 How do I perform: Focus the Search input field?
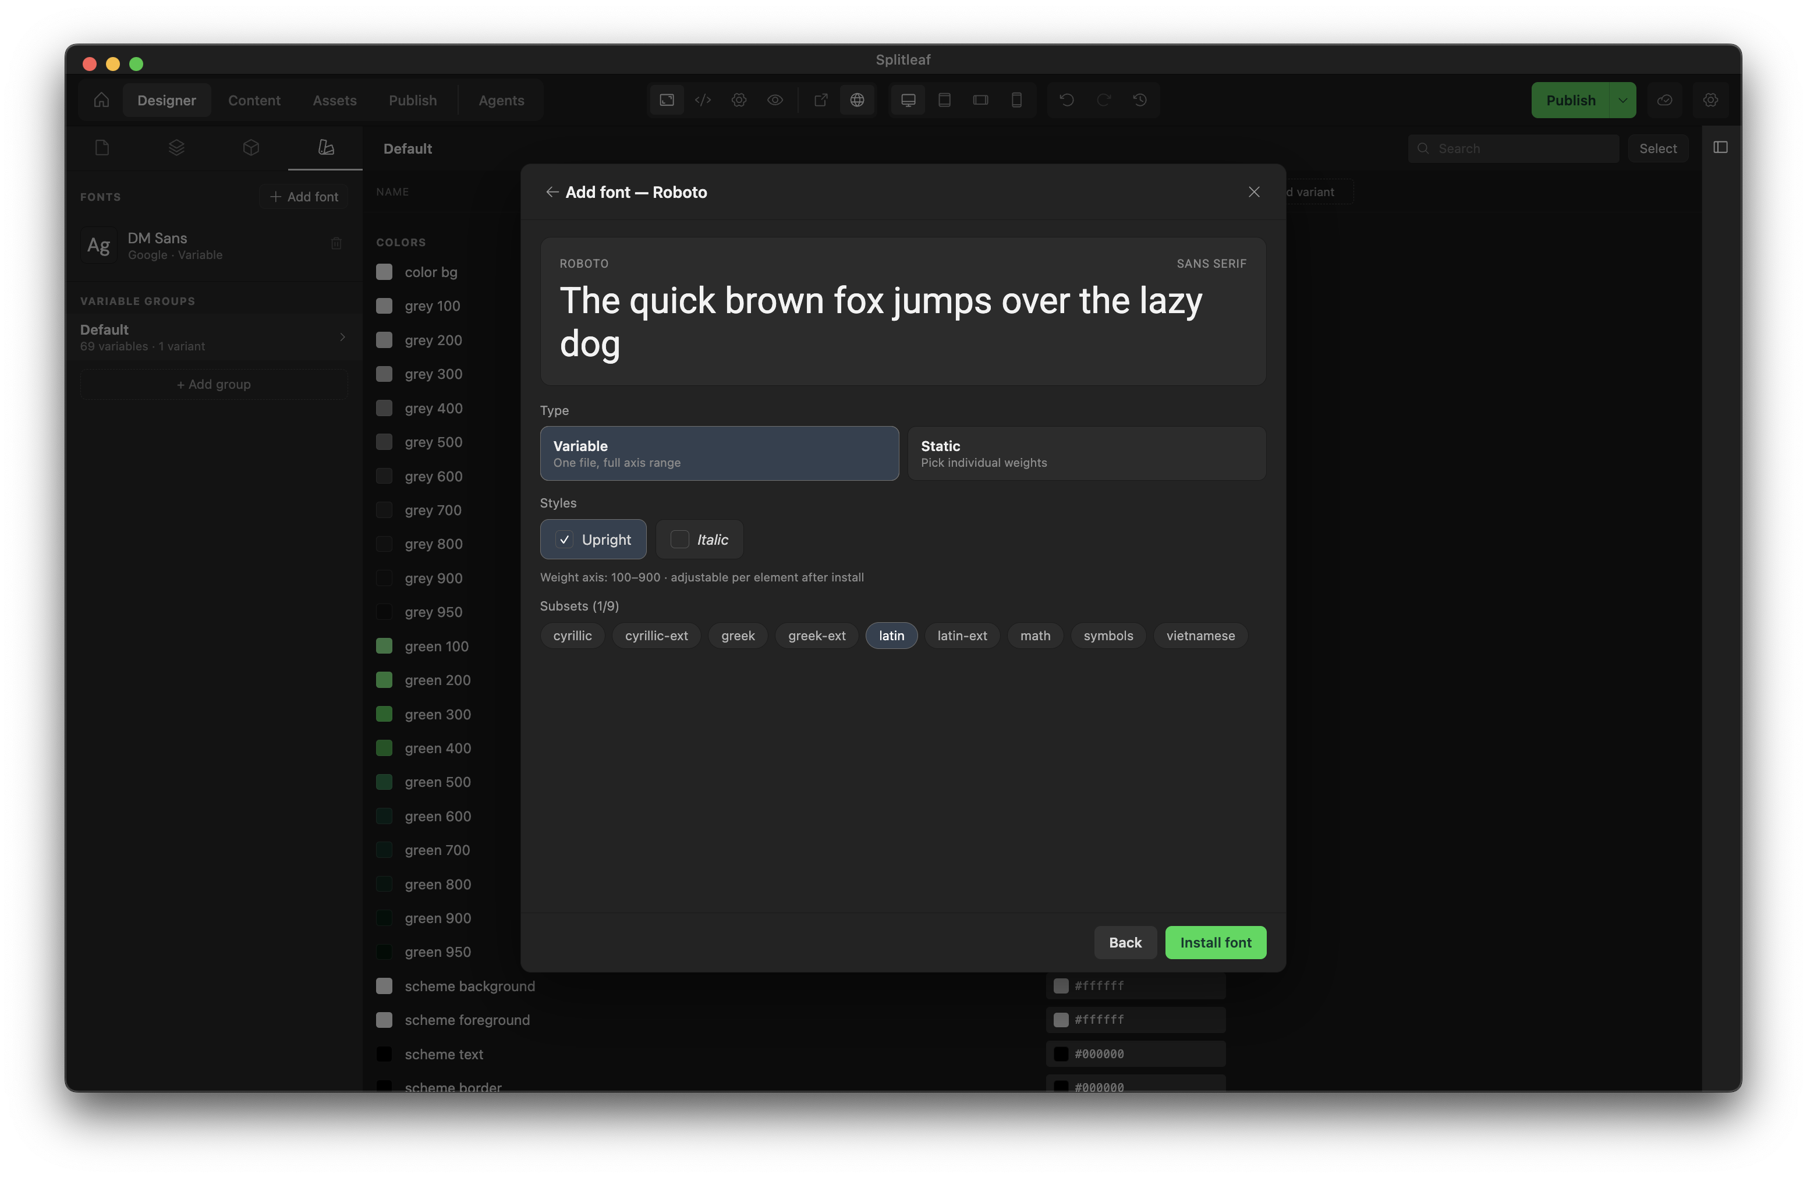point(1513,148)
